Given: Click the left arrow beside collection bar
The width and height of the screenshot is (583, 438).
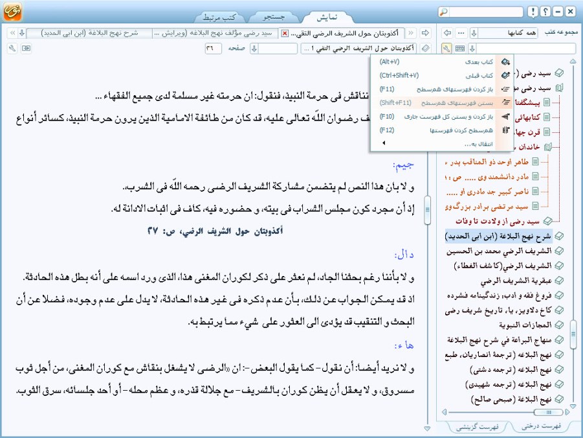Looking at the screenshot, I should coord(448,33).
